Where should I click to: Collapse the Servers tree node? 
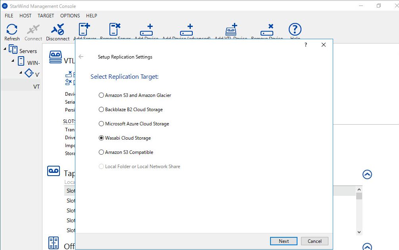(5, 49)
